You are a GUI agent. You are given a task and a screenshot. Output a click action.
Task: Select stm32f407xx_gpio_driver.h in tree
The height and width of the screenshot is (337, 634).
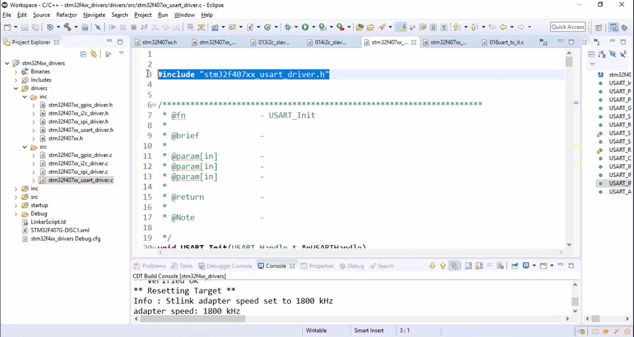80,105
